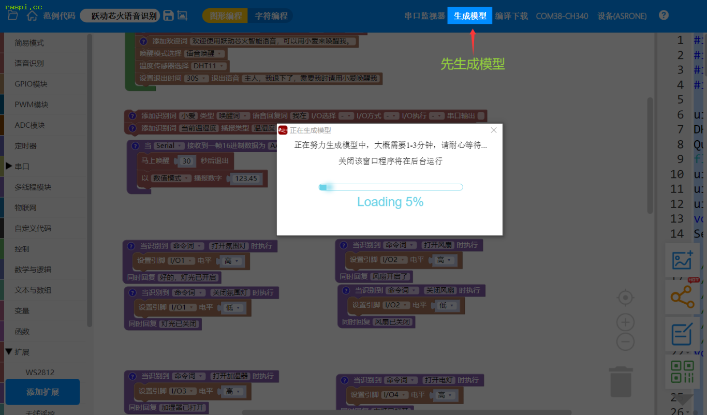Click the 编译下载 menu item
707x415 pixels.
click(511, 16)
